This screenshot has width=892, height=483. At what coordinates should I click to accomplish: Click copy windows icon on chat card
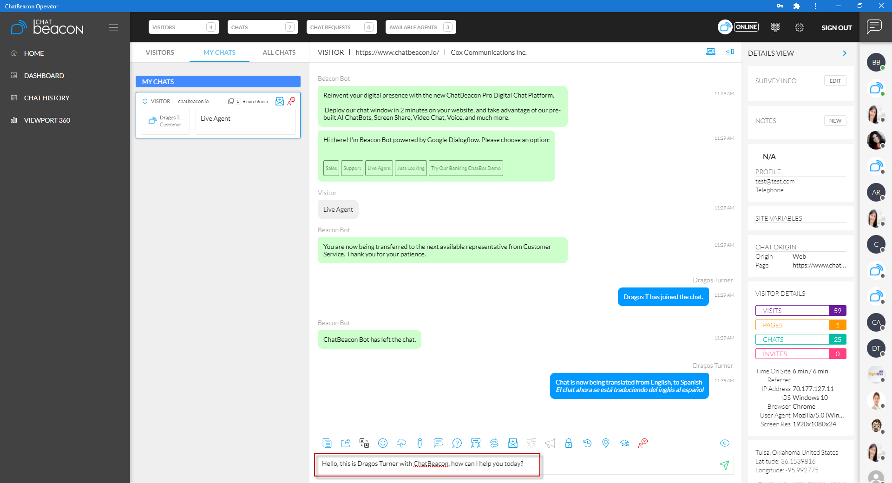coord(231,101)
